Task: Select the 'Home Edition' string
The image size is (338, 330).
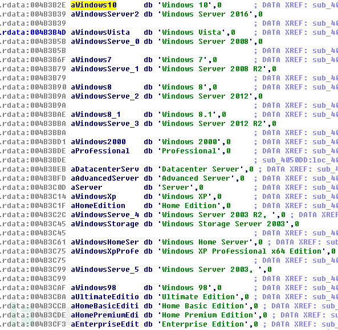Action: 189,206
